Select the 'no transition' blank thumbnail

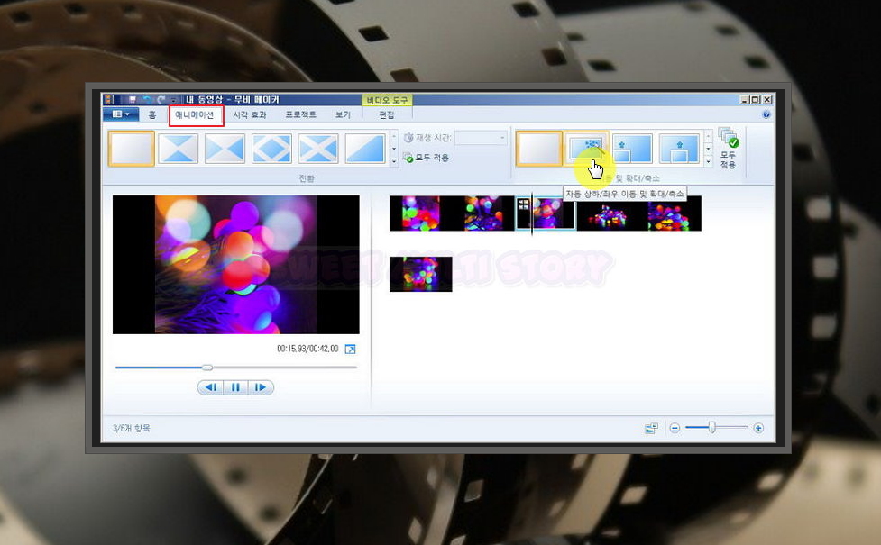(x=132, y=149)
